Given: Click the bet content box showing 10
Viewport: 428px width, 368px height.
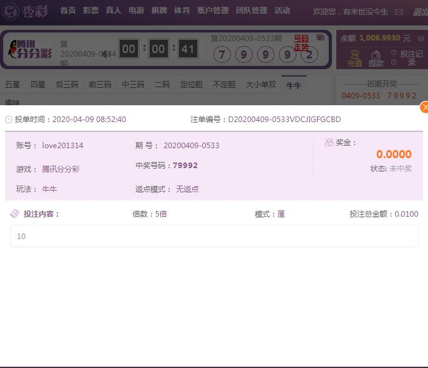Looking at the screenshot, I should [x=214, y=236].
